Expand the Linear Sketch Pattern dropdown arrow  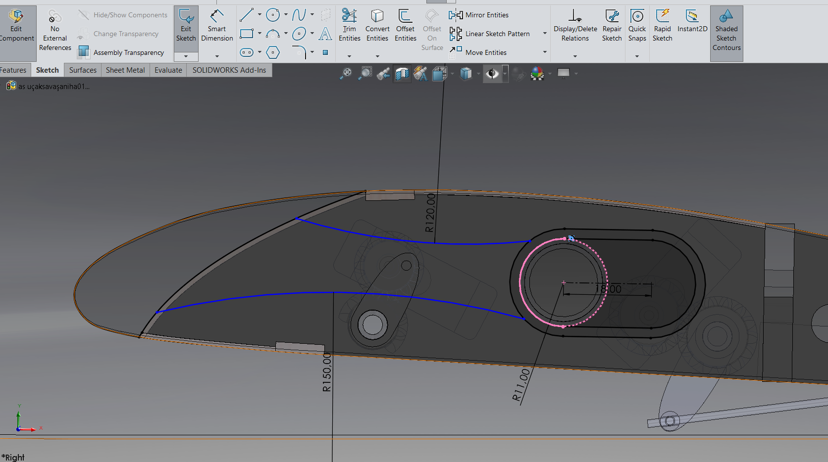pyautogui.click(x=545, y=34)
